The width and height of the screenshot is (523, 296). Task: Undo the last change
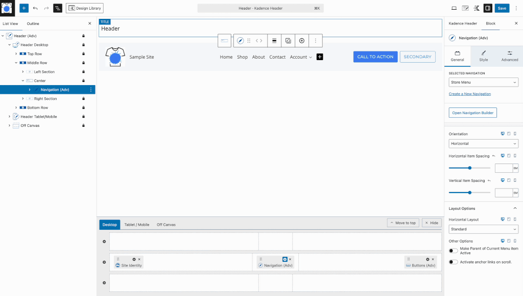coord(35,8)
